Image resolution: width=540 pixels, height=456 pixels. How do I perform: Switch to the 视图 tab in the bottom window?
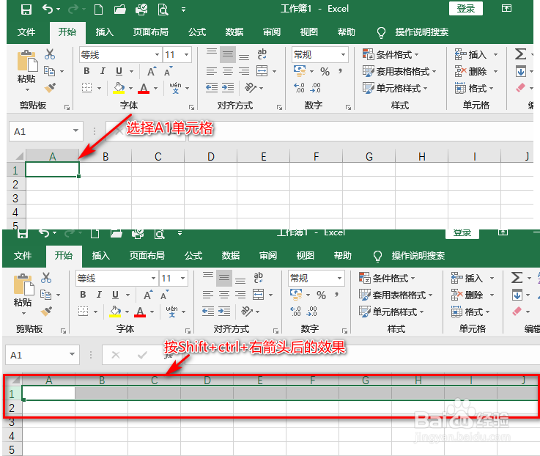pyautogui.click(x=306, y=256)
